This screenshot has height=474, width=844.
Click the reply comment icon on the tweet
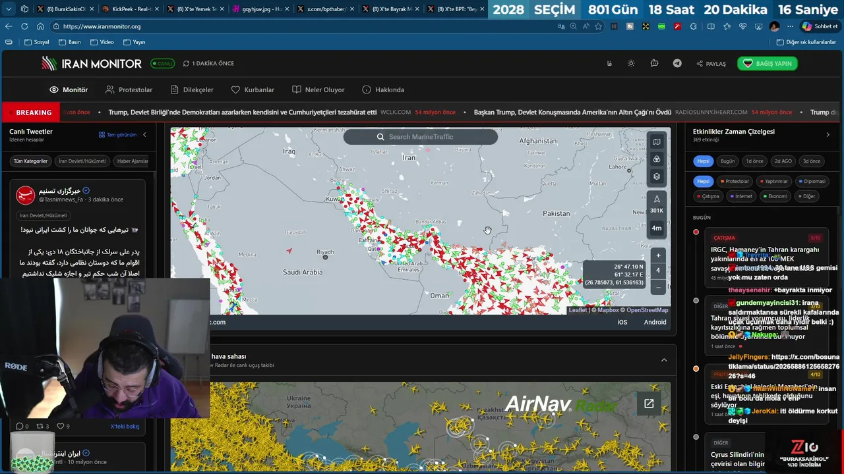[x=19, y=426]
